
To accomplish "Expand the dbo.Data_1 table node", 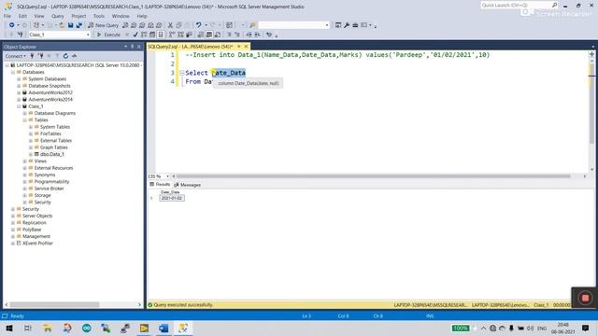I will click(31, 154).
